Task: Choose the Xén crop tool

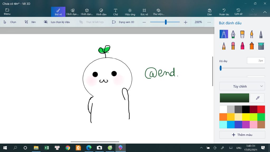Action: pyautogui.click(x=30, y=22)
